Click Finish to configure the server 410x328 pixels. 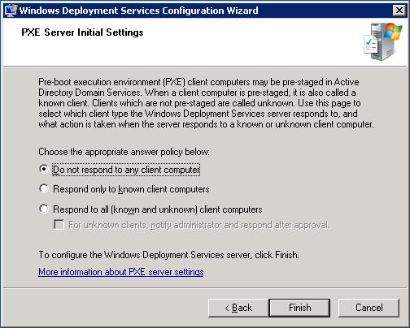click(299, 308)
